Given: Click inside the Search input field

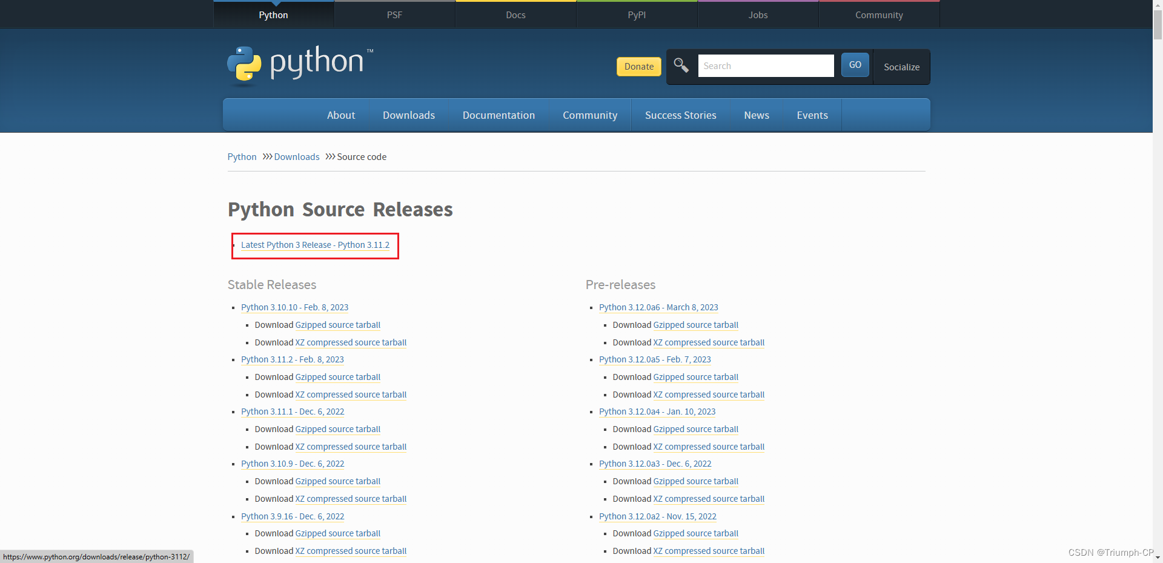Looking at the screenshot, I should [766, 65].
